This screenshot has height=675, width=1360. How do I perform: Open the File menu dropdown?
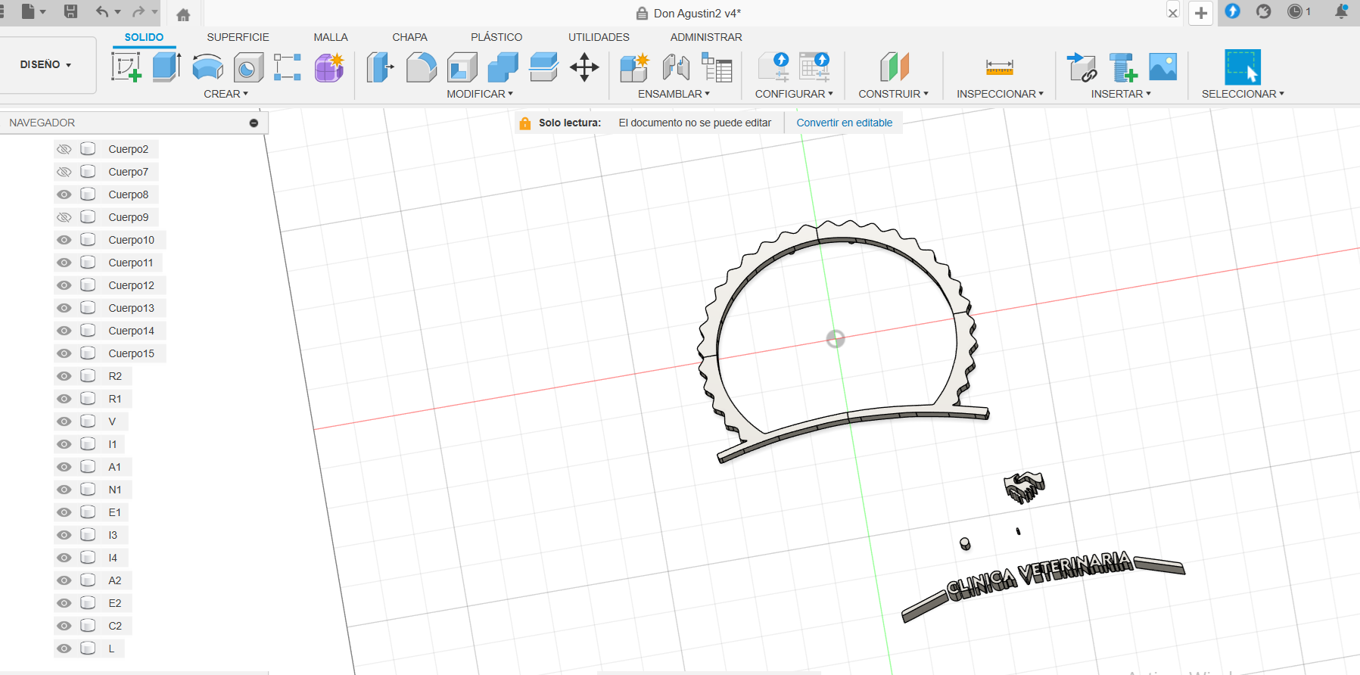tap(34, 11)
